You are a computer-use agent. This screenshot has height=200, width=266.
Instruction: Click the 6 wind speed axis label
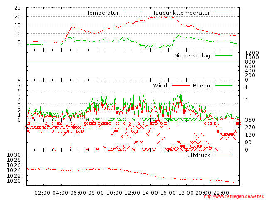coord(19,90)
